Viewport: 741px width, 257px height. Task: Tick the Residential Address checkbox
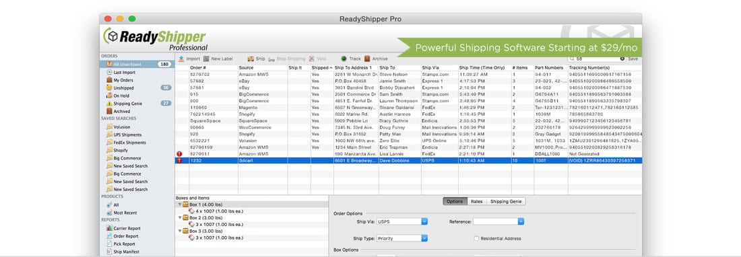(x=476, y=239)
